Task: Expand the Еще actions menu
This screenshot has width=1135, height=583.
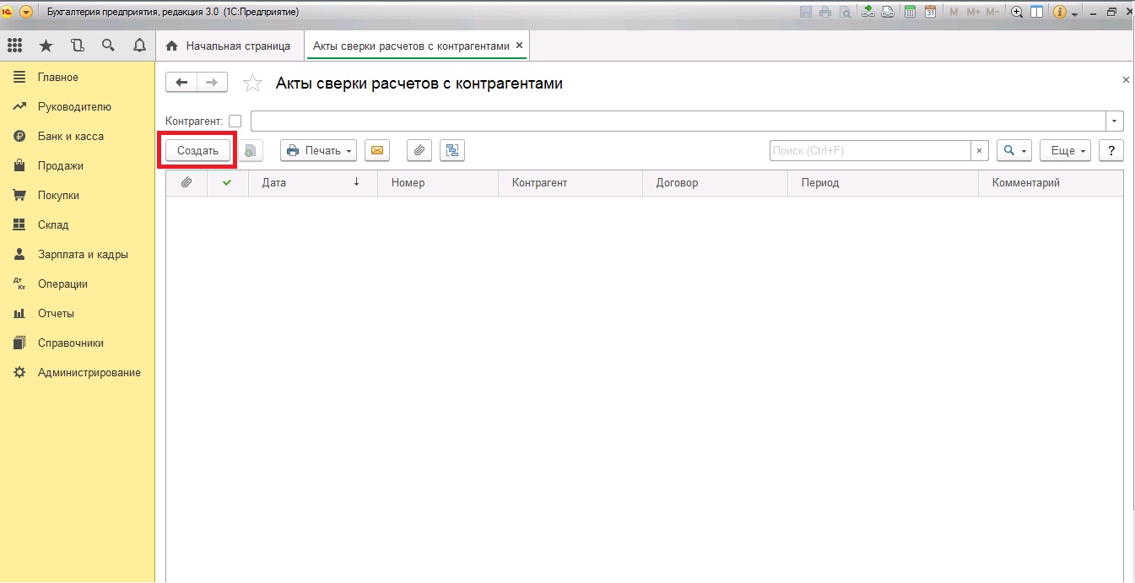Action: 1065,151
